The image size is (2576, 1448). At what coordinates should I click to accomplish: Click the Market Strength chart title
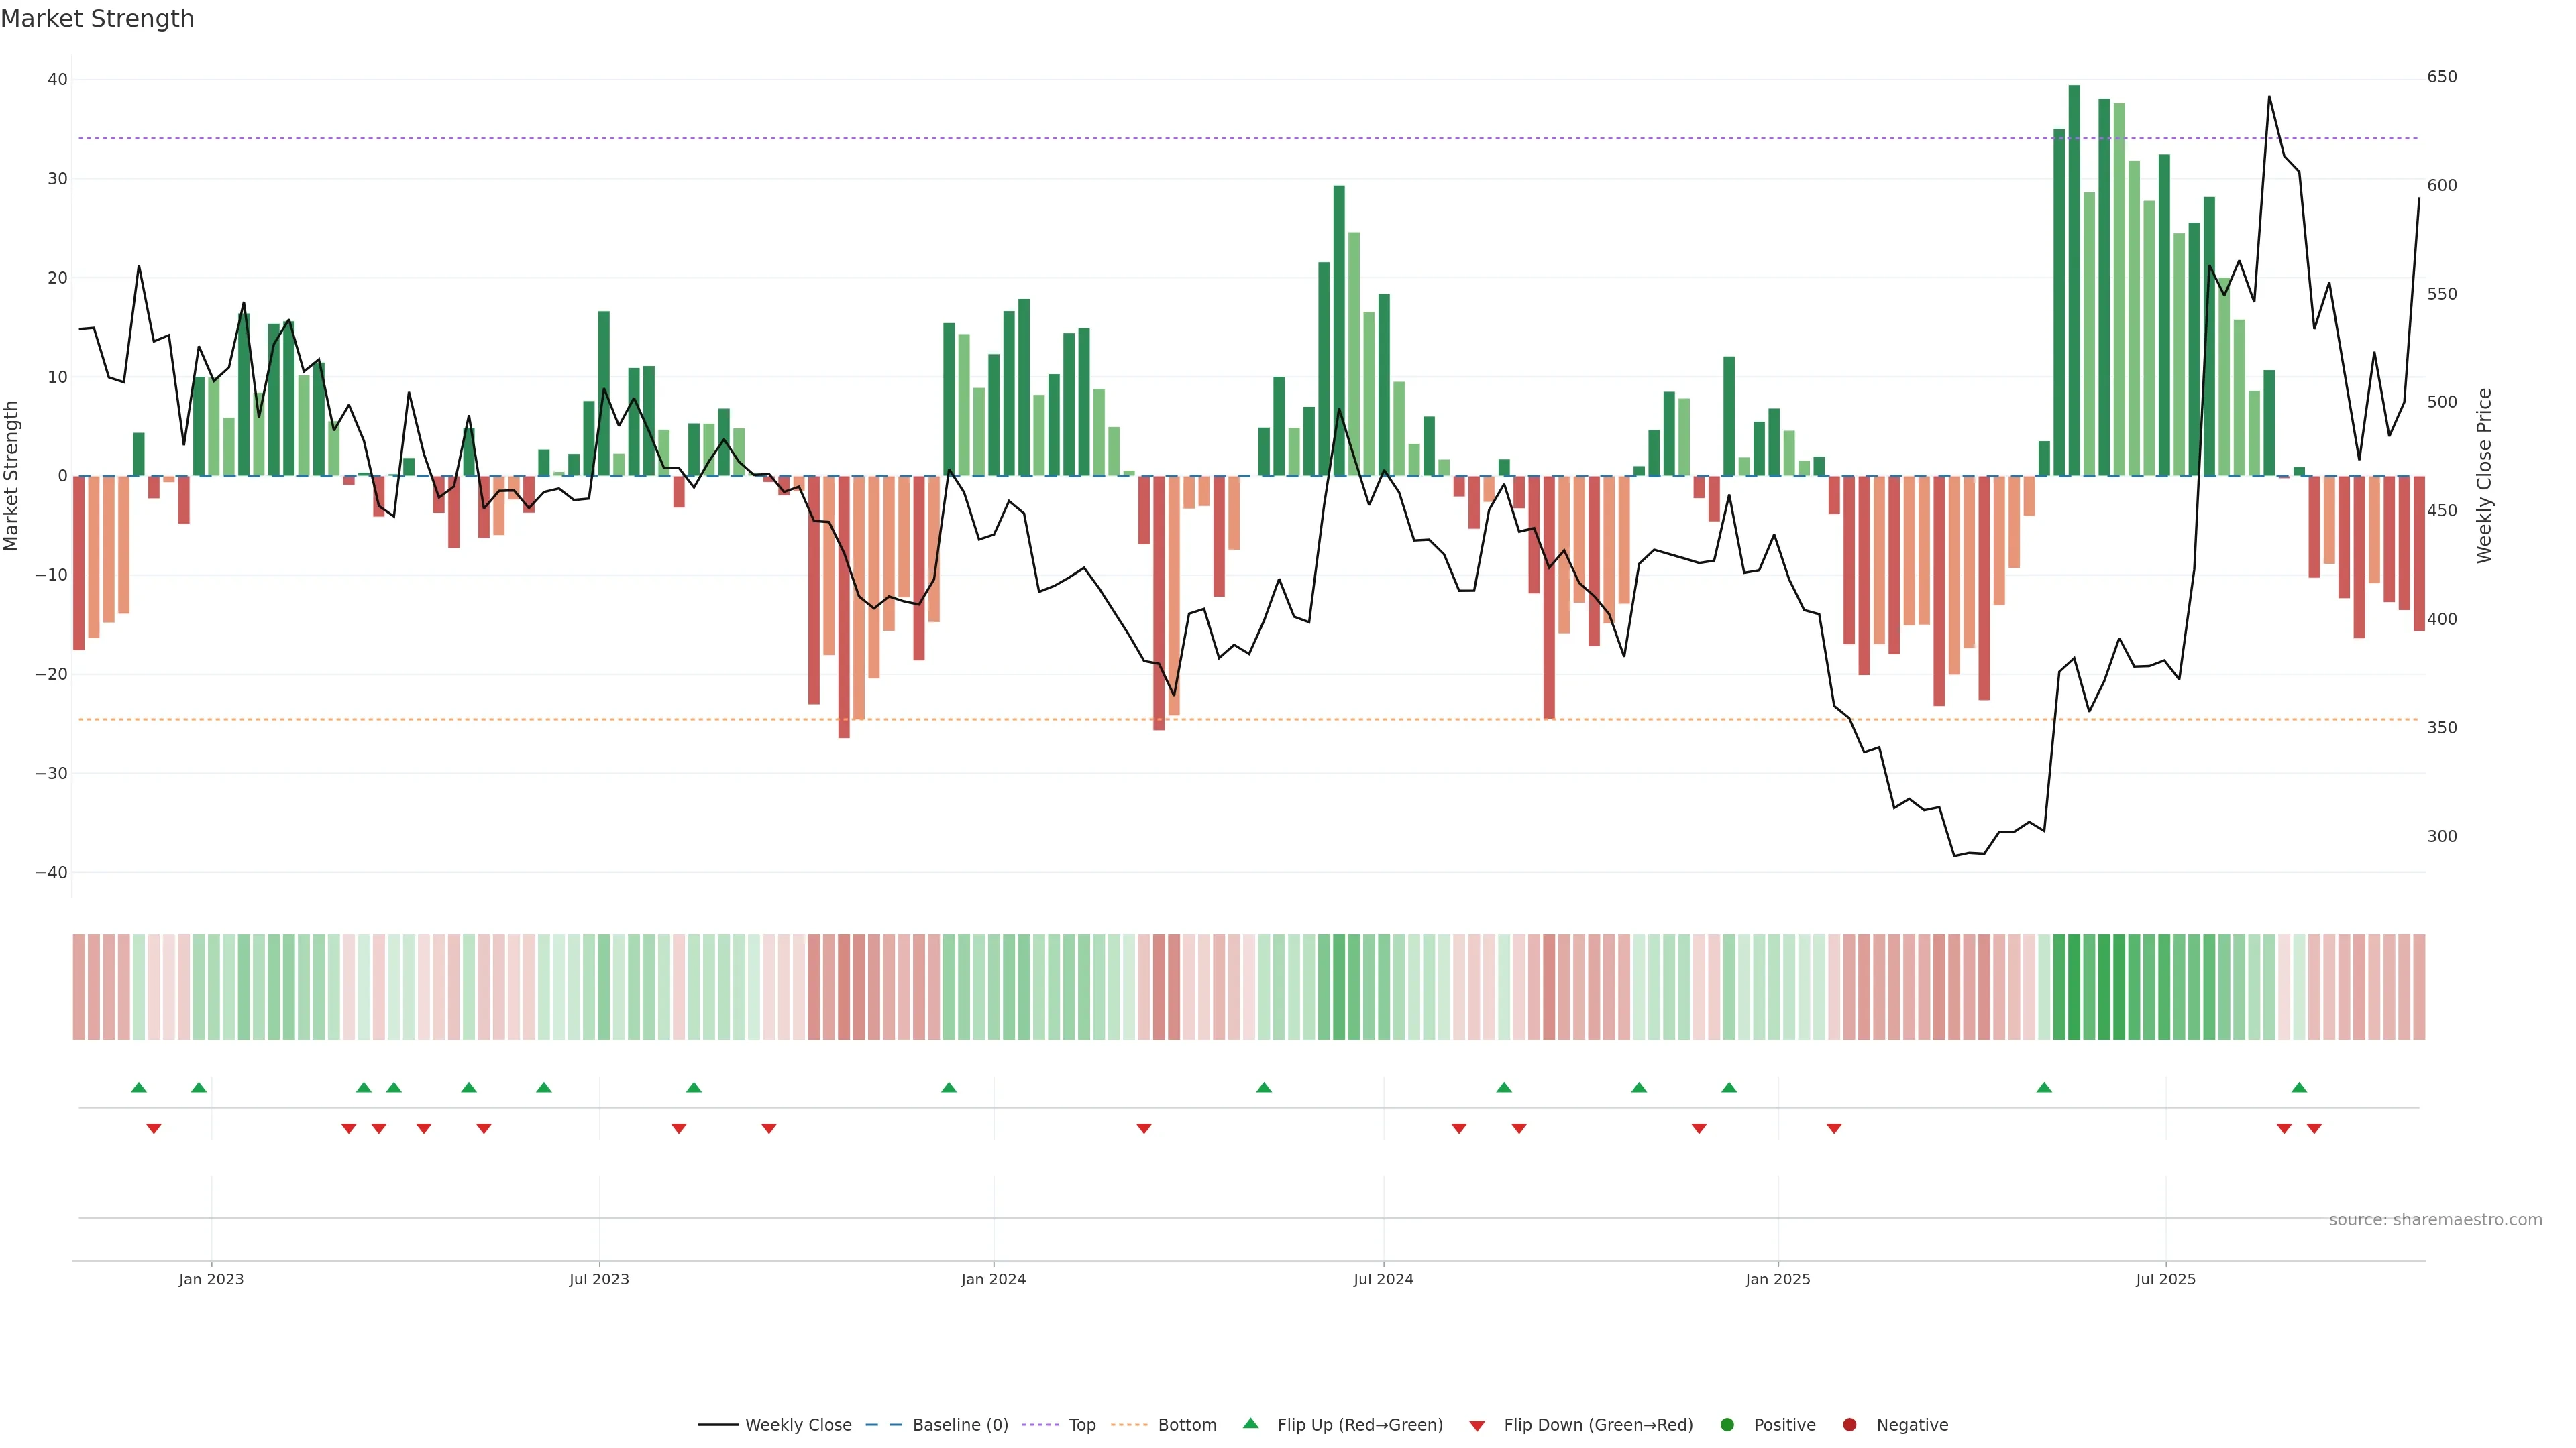tap(97, 19)
